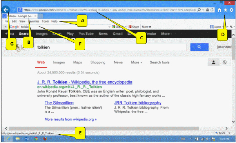Open the View menu
The width and height of the screenshot is (236, 143).
pyautogui.click(x=22, y=22)
